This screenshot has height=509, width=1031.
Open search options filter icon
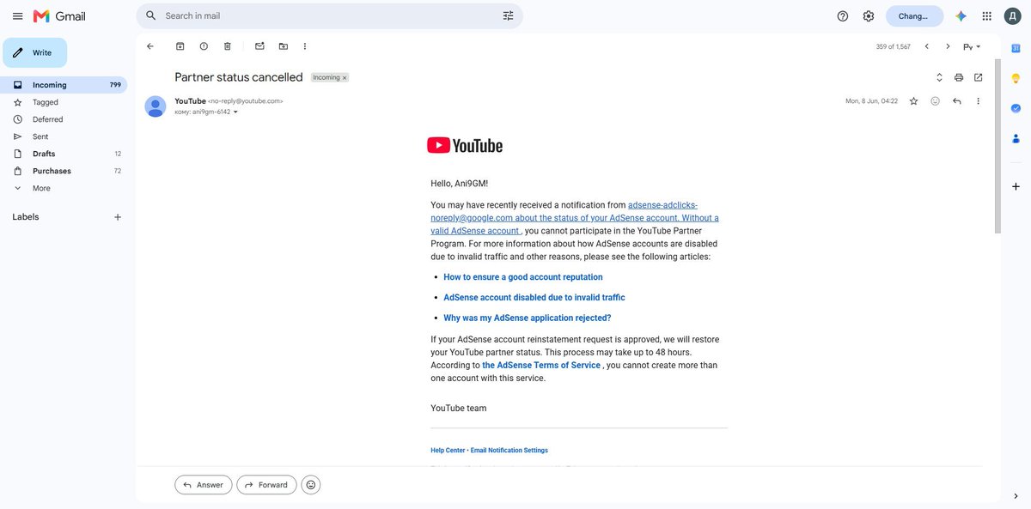pos(508,15)
